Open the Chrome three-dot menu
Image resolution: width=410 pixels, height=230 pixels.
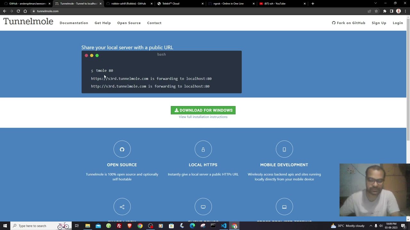pos(405,11)
